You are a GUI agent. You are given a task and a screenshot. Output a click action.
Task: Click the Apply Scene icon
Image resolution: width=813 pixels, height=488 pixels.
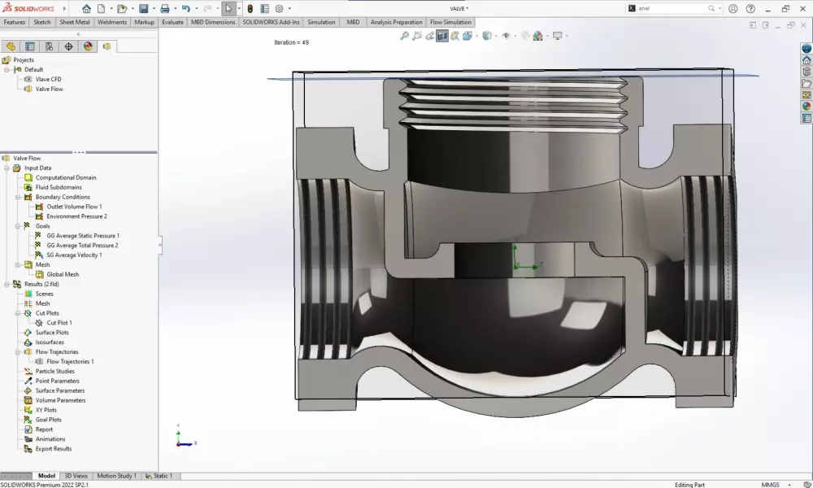point(538,36)
